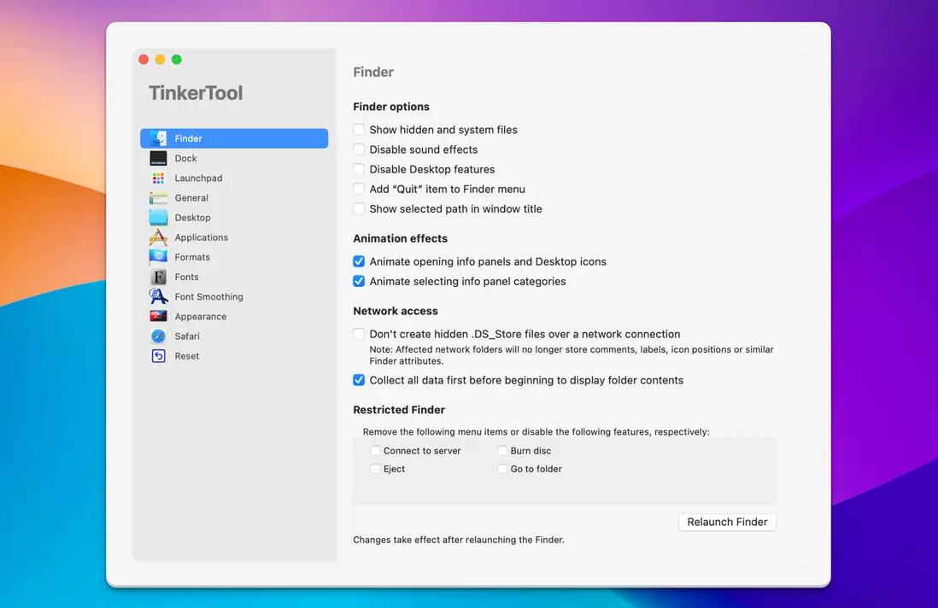Click the Appearance icon in sidebar
The height and width of the screenshot is (608, 938).
[159, 316]
